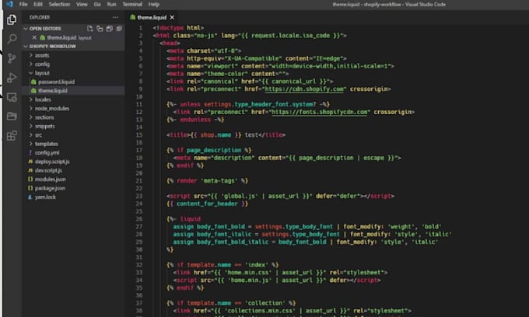Open the Terminal menu
Viewport: 529px width, 317px height.
pyautogui.click(x=132, y=5)
